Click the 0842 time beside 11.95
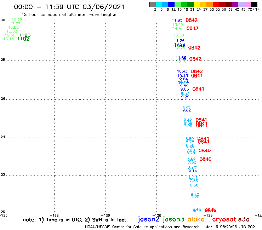The image size is (262, 230). click(x=192, y=20)
